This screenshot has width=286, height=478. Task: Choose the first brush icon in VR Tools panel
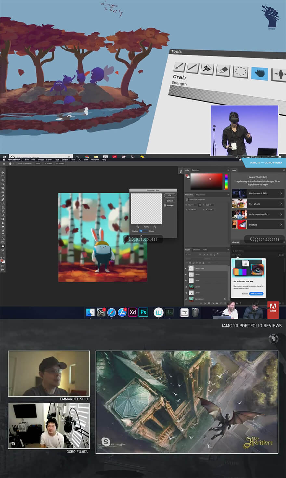179,67
